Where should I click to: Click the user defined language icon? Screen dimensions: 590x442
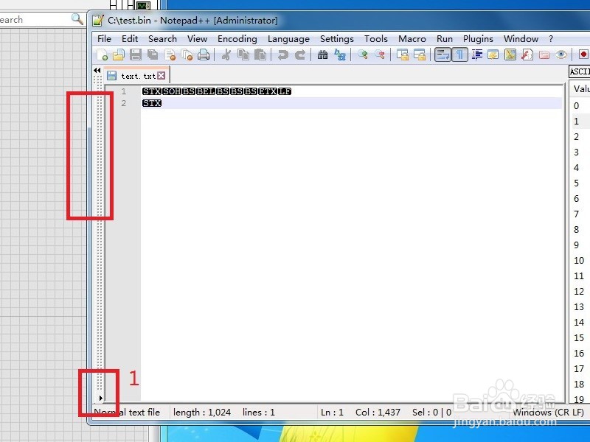point(493,55)
